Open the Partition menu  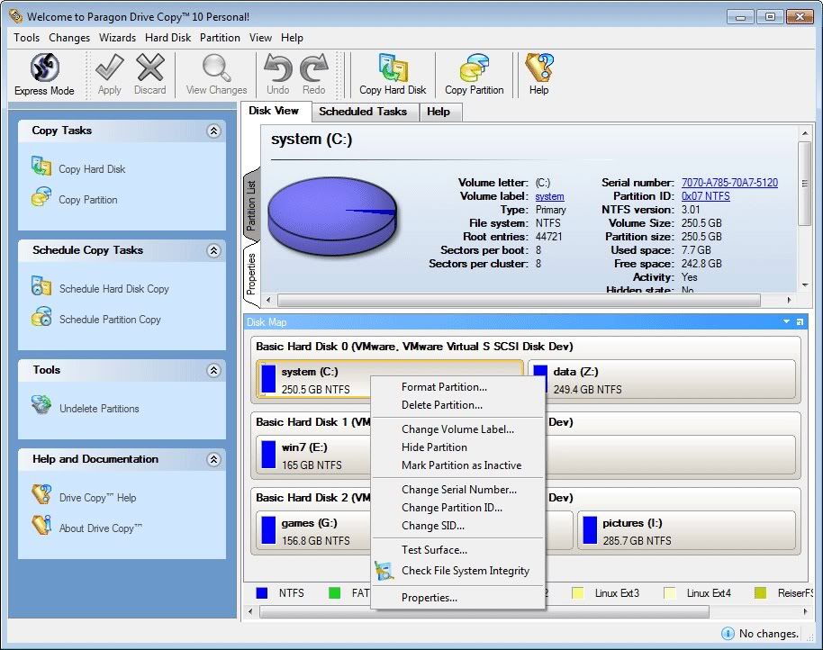click(x=220, y=38)
